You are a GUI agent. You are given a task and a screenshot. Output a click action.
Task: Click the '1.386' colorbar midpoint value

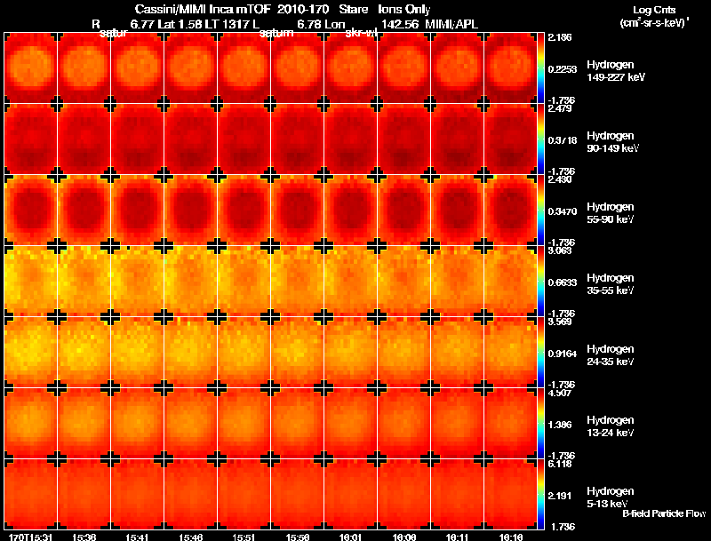[x=560, y=425]
